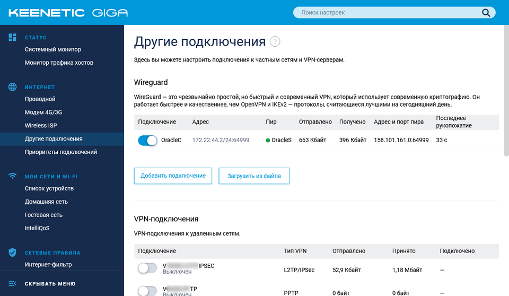Screen dimensions: 509x296
Task: Click Добавить подключение button
Action: pos(173,176)
